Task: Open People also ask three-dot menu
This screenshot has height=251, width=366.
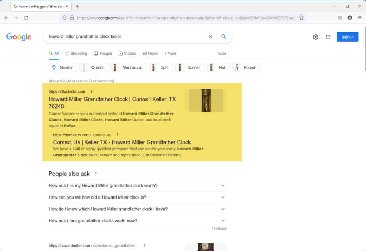Action: pyautogui.click(x=96, y=174)
